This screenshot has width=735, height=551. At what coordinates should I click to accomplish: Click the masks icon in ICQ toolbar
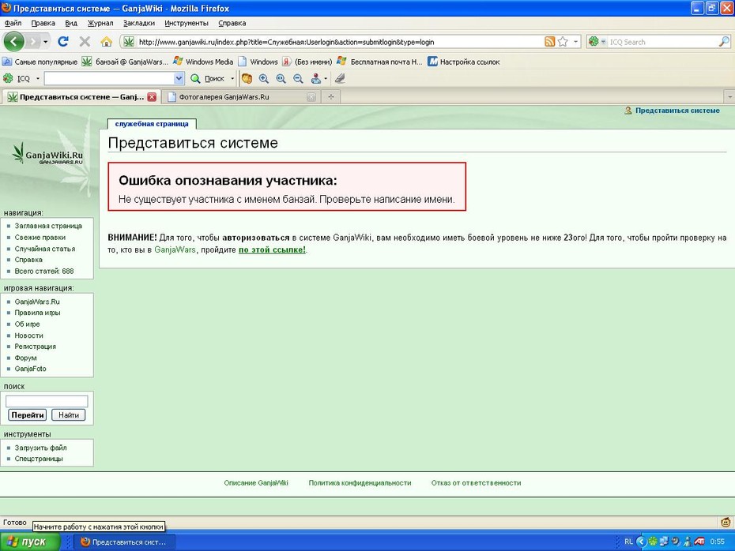[247, 79]
